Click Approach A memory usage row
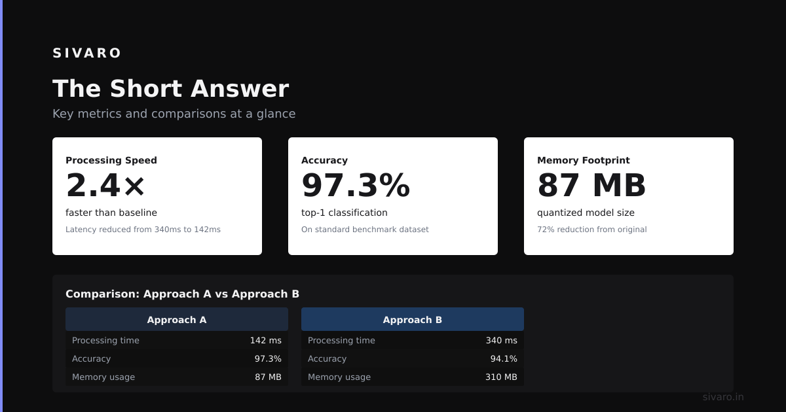 (x=177, y=377)
